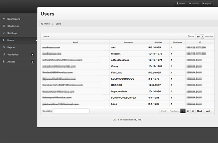Click the Home breadcrumb link
Screen dimensions: 218x143
(47, 24)
